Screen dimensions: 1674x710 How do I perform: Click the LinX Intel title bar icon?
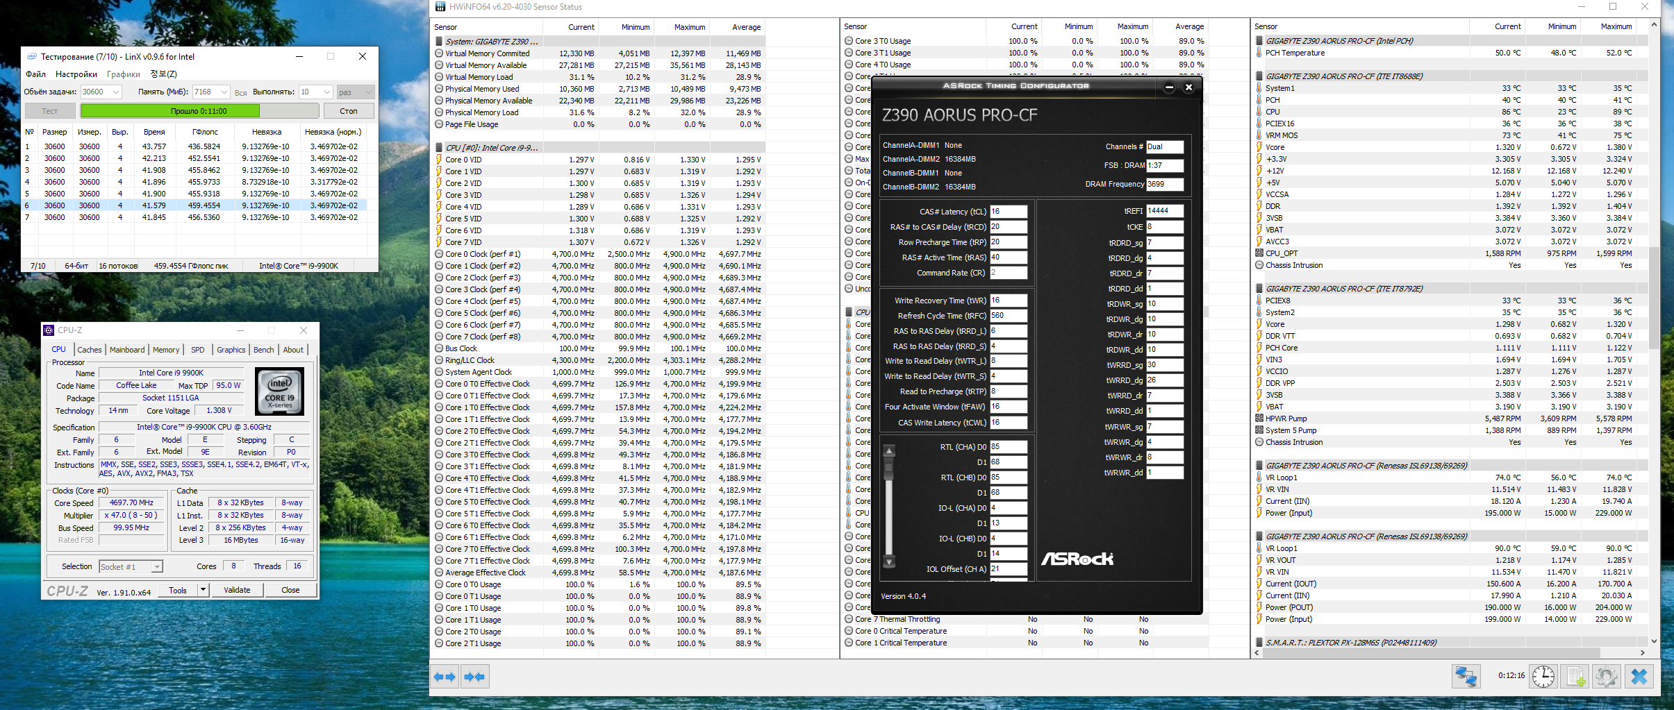[x=32, y=57]
